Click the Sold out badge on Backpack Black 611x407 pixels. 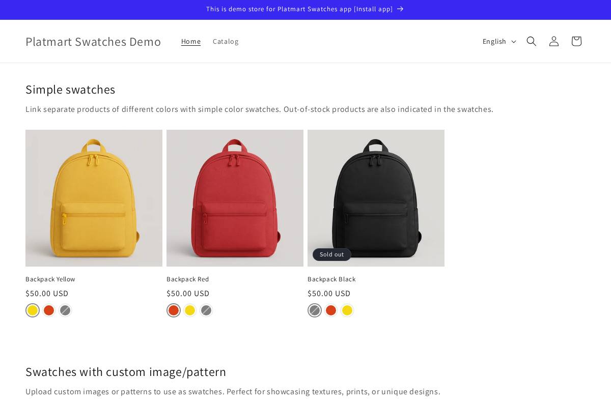point(331,254)
